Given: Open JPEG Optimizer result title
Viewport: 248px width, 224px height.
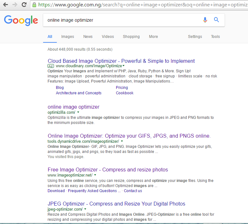Looking at the screenshot, I should (x=116, y=204).
